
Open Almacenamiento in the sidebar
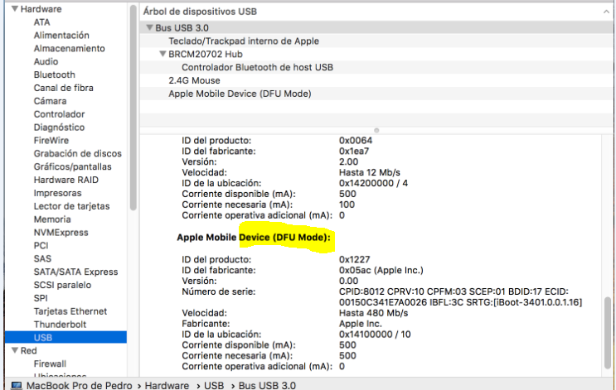point(69,49)
